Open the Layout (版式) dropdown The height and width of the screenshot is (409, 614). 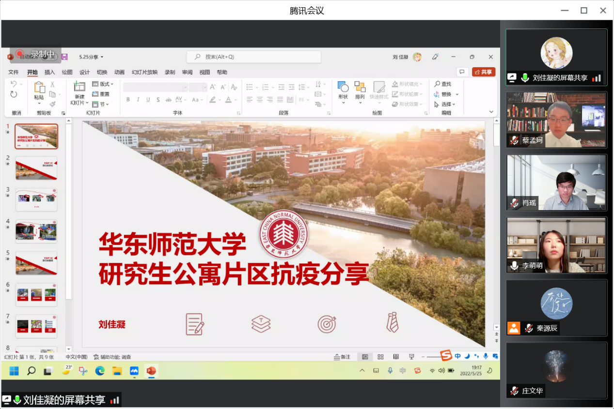(103, 84)
